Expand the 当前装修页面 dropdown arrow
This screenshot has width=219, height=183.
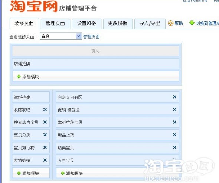[x=79, y=36]
